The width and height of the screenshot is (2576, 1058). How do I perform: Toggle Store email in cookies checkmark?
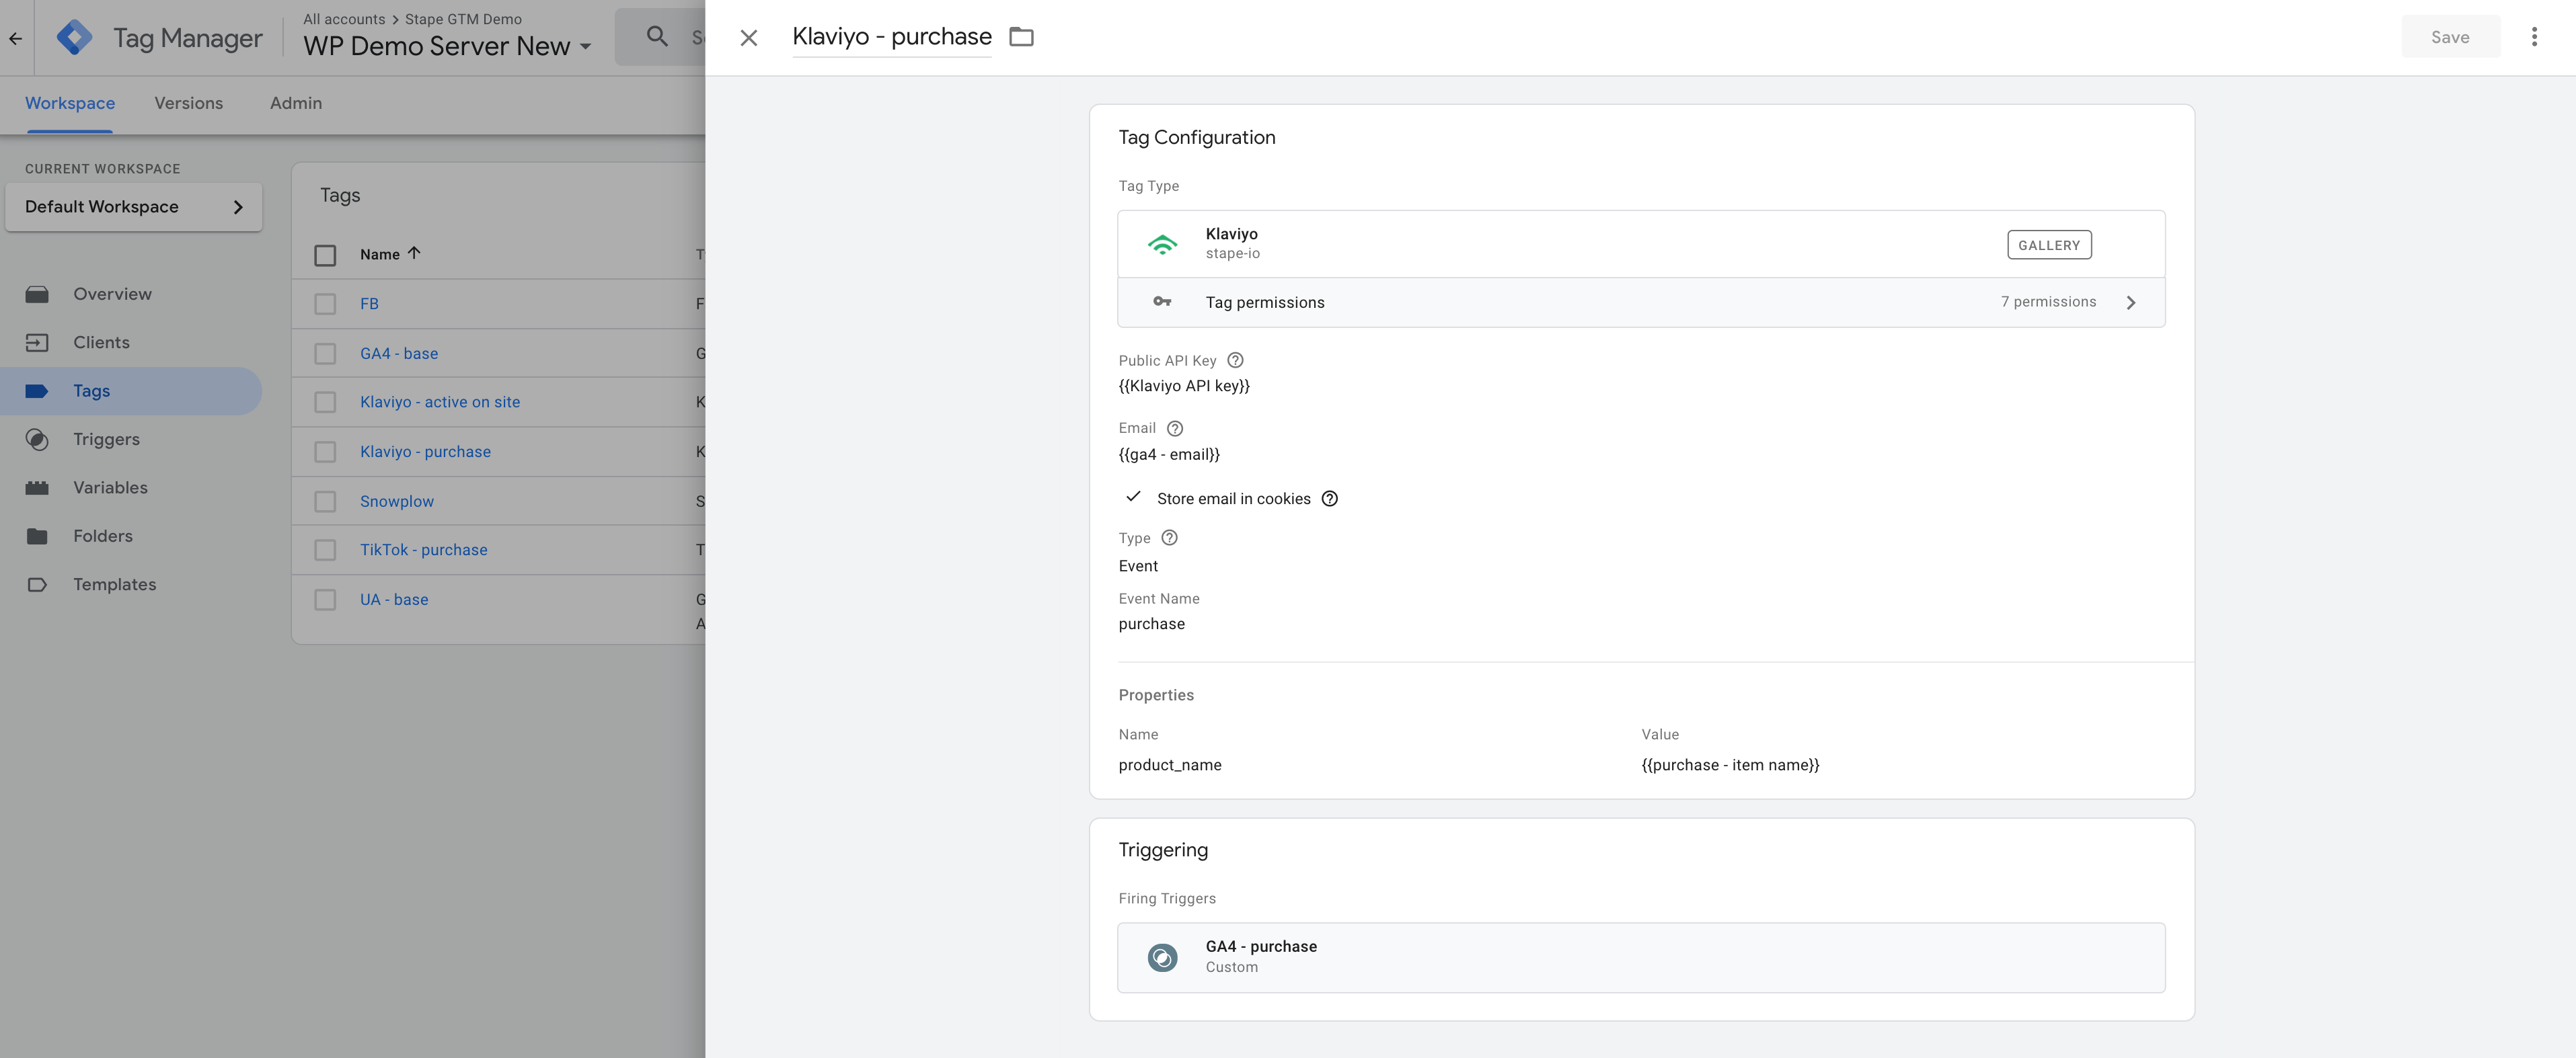coord(1133,497)
